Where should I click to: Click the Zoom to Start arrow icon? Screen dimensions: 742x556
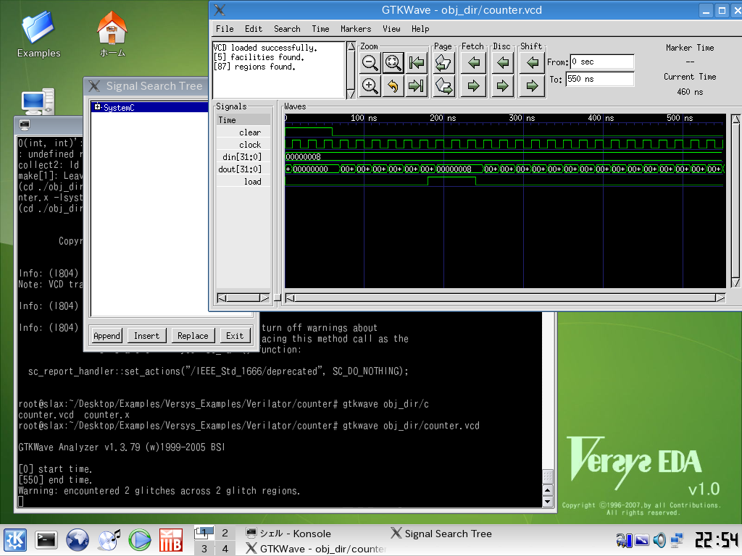point(416,62)
